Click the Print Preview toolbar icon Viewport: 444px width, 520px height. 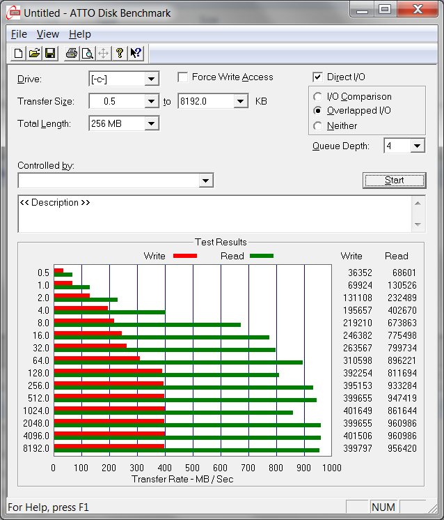click(x=87, y=53)
